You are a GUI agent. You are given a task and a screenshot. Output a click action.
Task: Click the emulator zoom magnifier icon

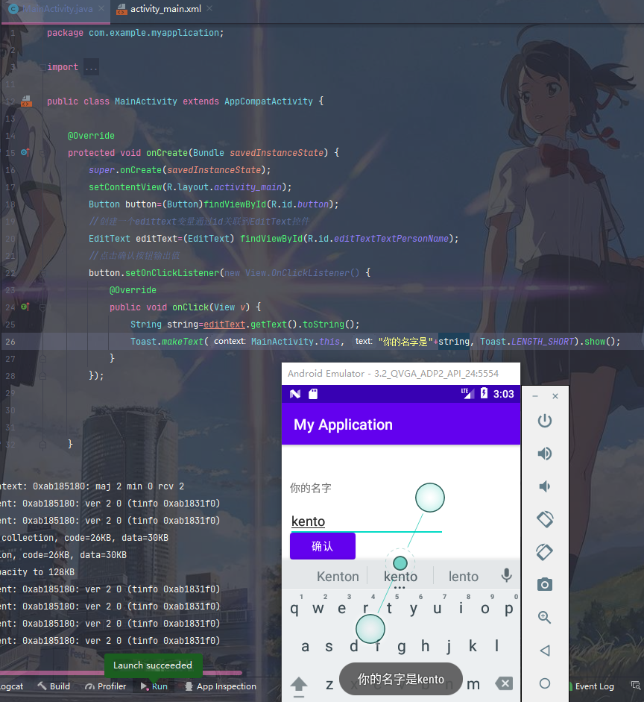pos(545,618)
